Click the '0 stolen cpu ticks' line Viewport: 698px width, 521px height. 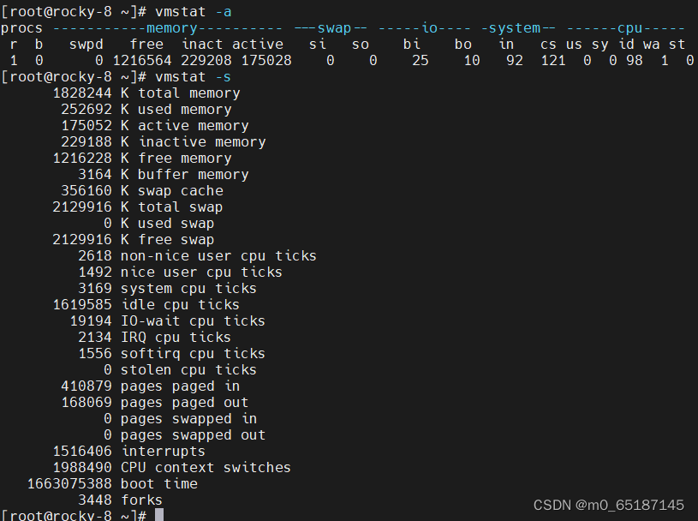181,369
